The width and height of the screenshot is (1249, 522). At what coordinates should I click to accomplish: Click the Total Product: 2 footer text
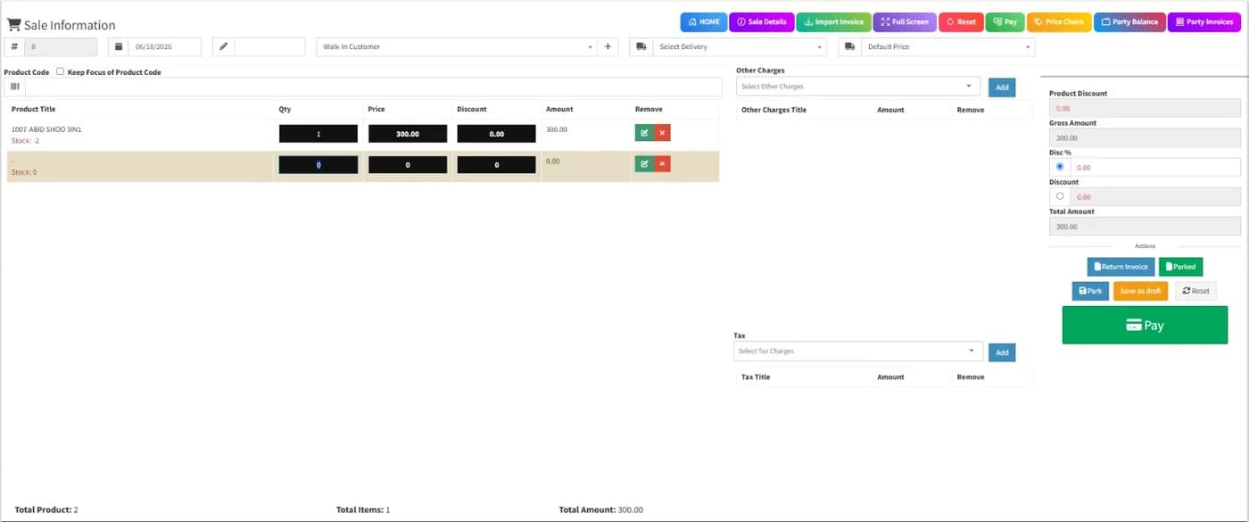click(x=46, y=510)
